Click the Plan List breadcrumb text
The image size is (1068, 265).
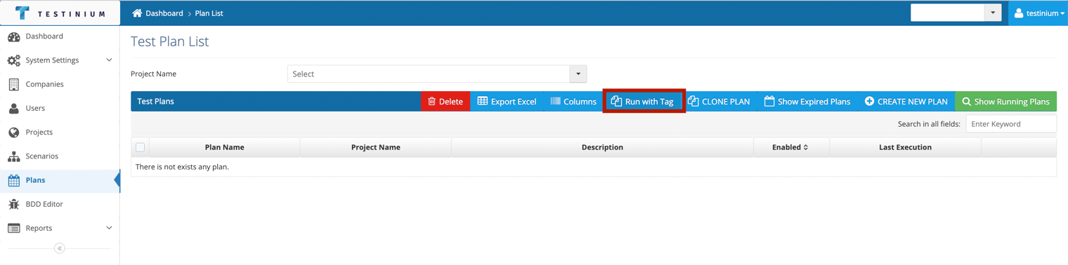pos(209,13)
